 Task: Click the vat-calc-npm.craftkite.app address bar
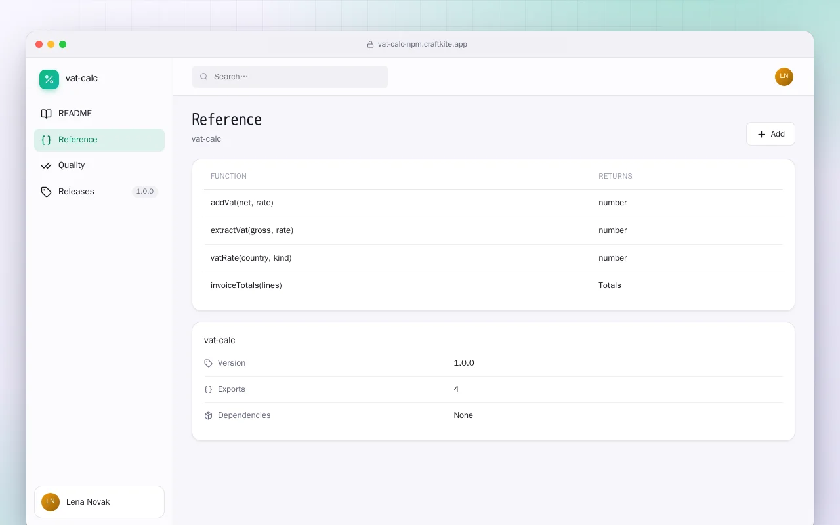417,45
